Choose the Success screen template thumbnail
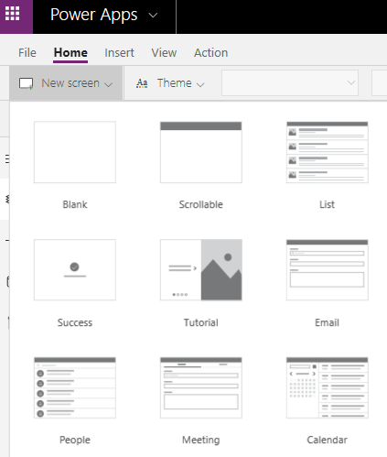The height and width of the screenshot is (457, 387). click(x=75, y=270)
